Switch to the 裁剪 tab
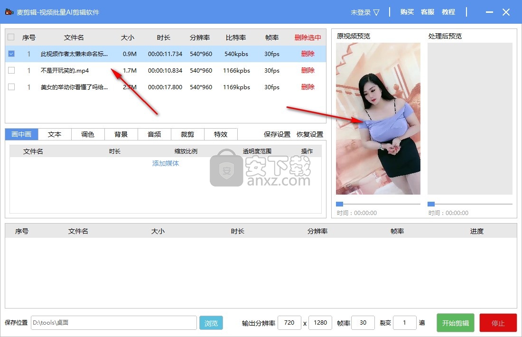522x337 pixels. [187, 134]
